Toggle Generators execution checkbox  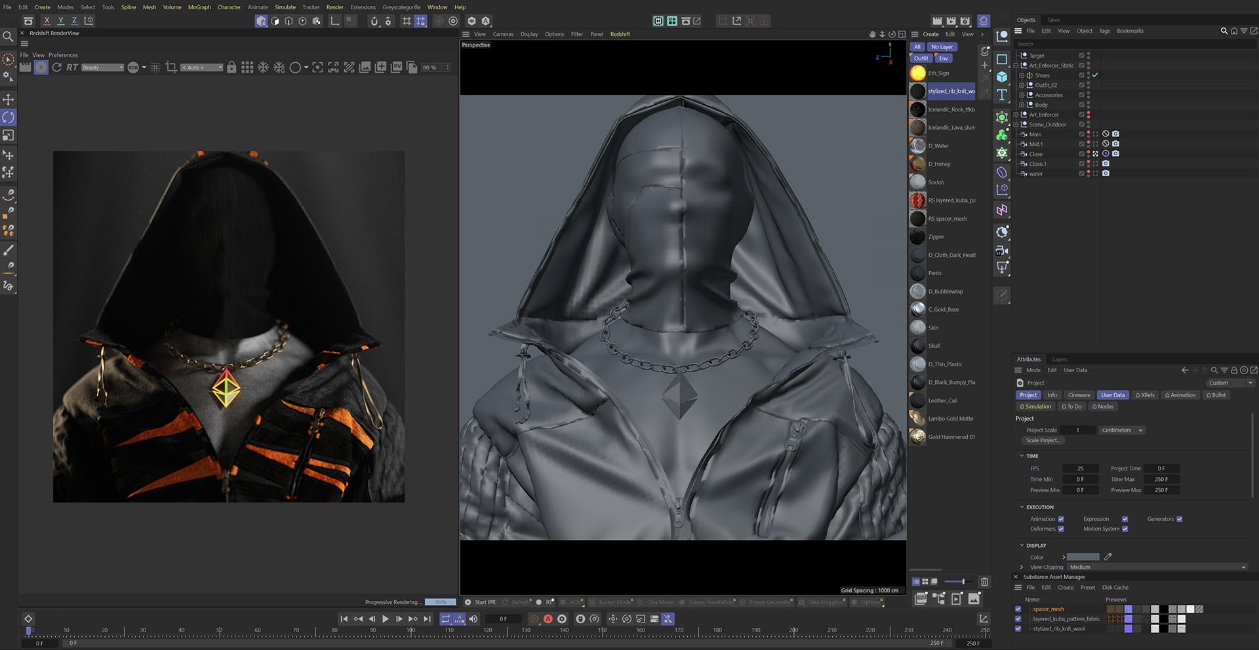[x=1179, y=519]
